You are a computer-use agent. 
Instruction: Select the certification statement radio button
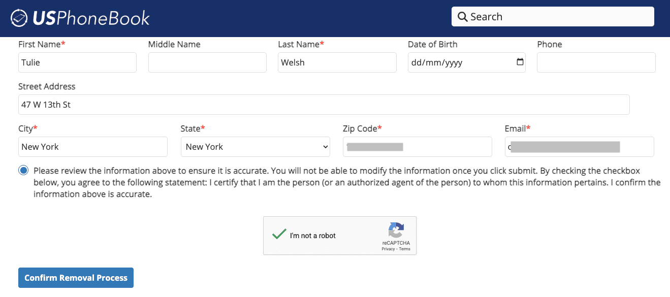[x=23, y=170]
